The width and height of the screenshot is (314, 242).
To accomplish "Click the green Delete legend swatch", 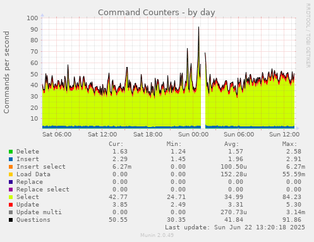I will (x=11, y=152).
